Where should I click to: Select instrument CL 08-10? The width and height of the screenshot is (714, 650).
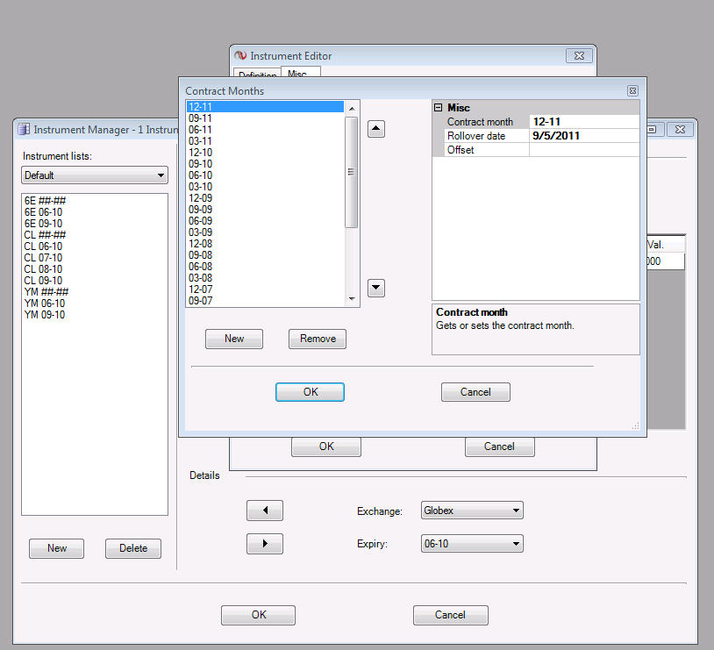tap(43, 268)
